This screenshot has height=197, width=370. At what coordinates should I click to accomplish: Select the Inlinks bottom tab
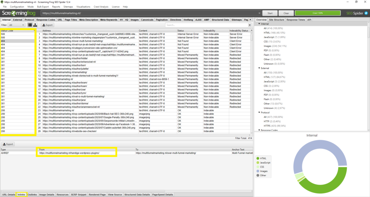[21, 194]
